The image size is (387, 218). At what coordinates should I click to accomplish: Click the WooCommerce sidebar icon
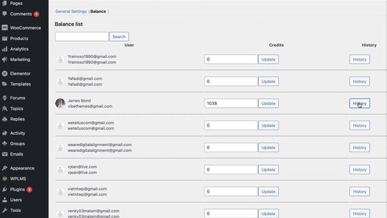pyautogui.click(x=5, y=28)
